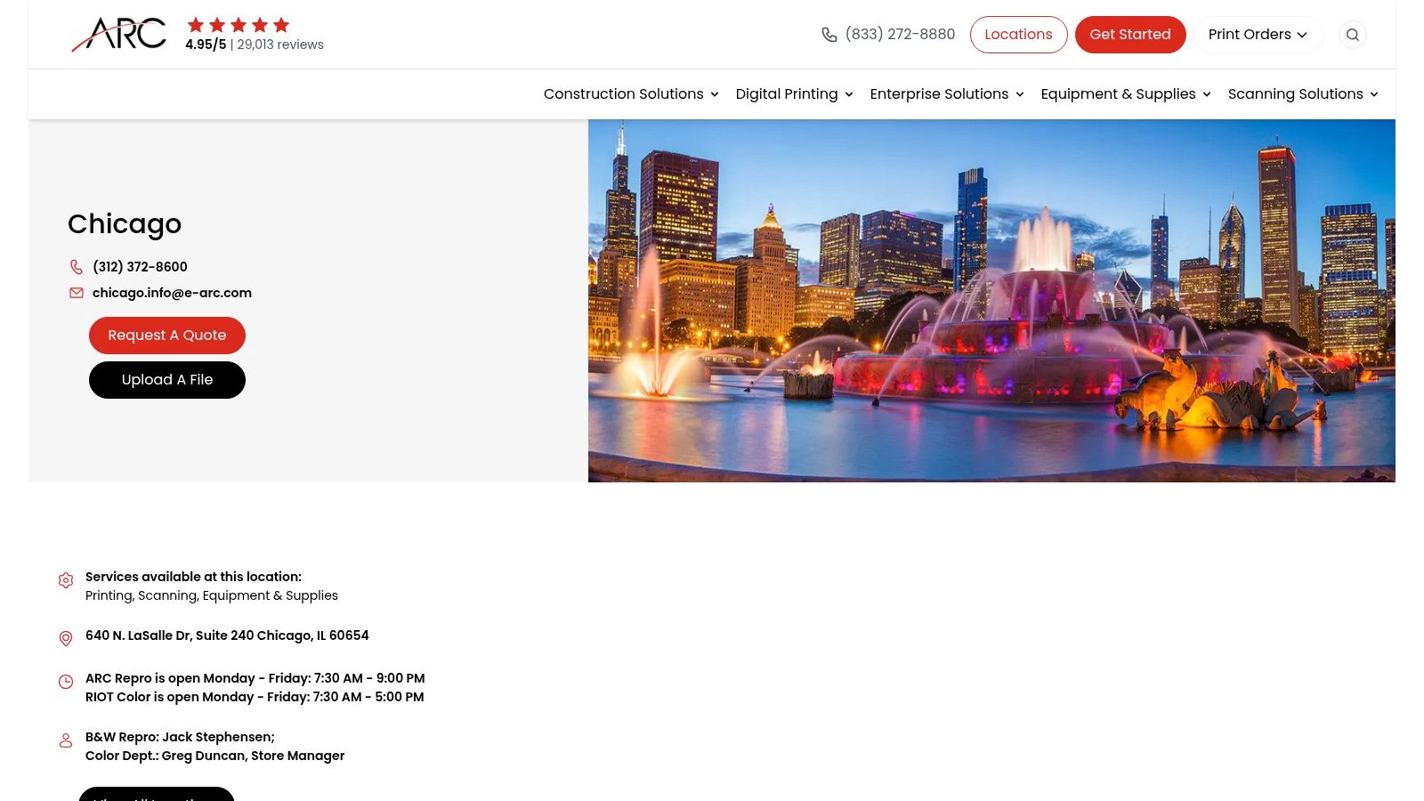Click the clock icon beside opening hours

[66, 682]
